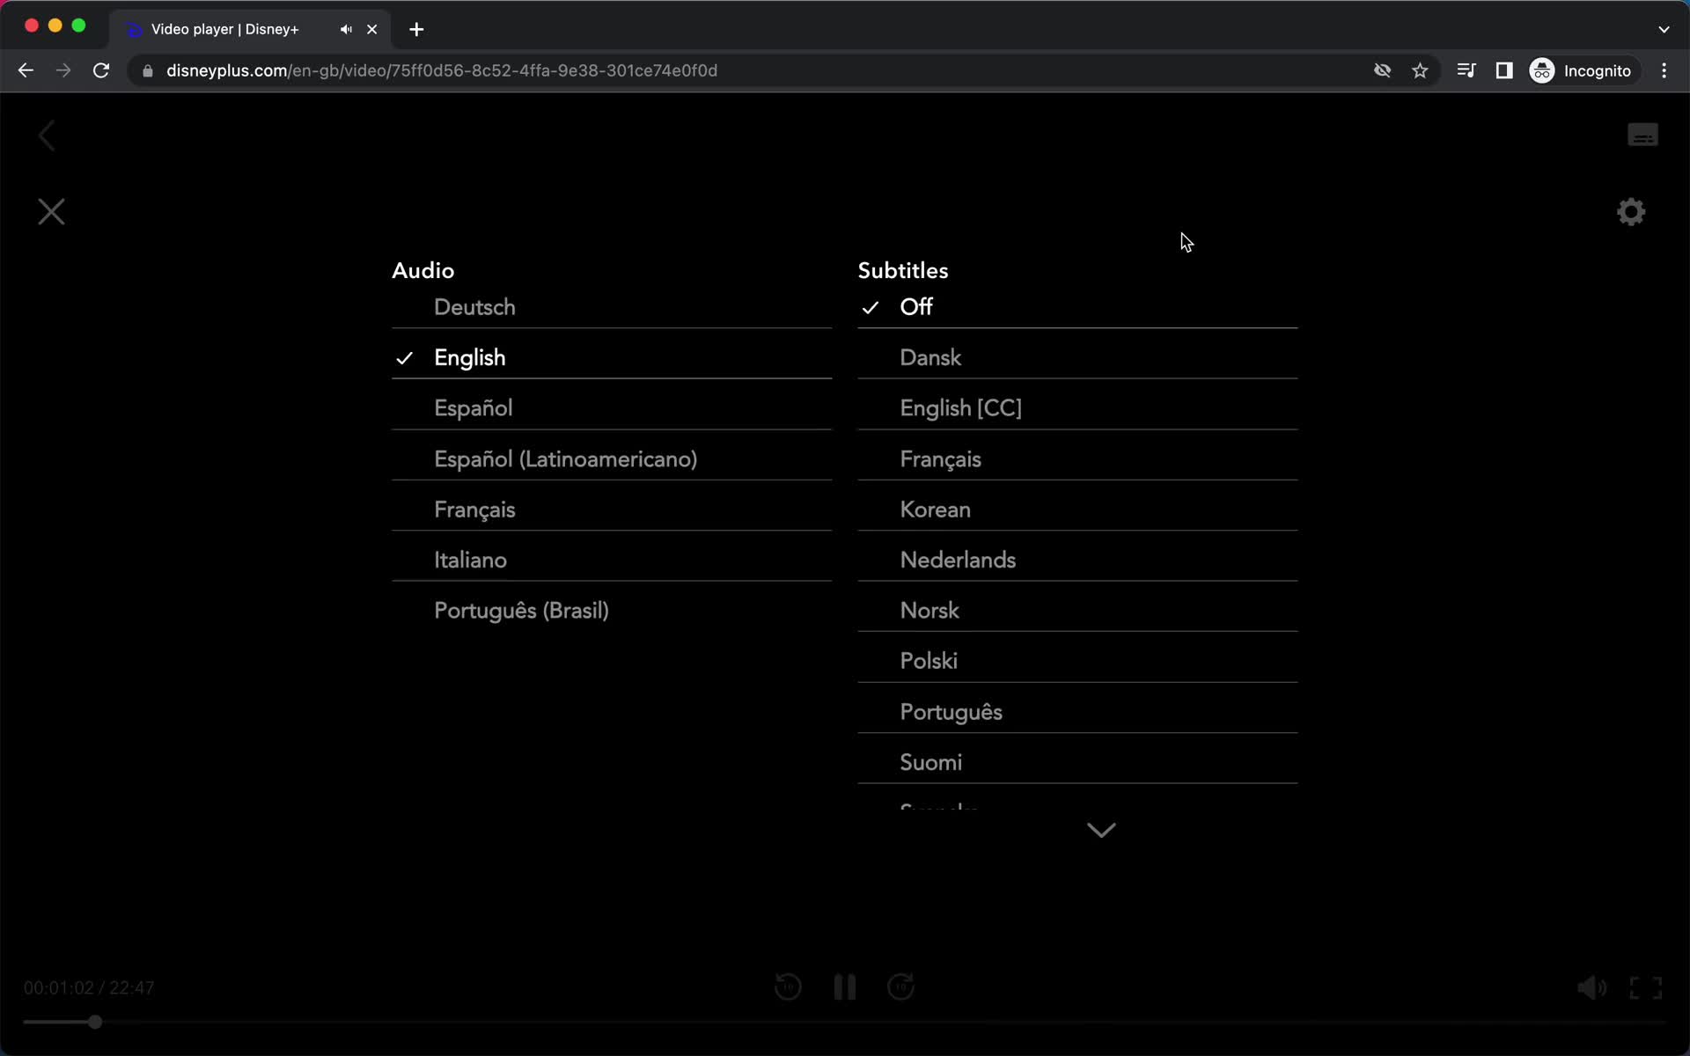This screenshot has height=1056, width=1690.
Task: Click the skip forward icon
Action: tap(901, 986)
